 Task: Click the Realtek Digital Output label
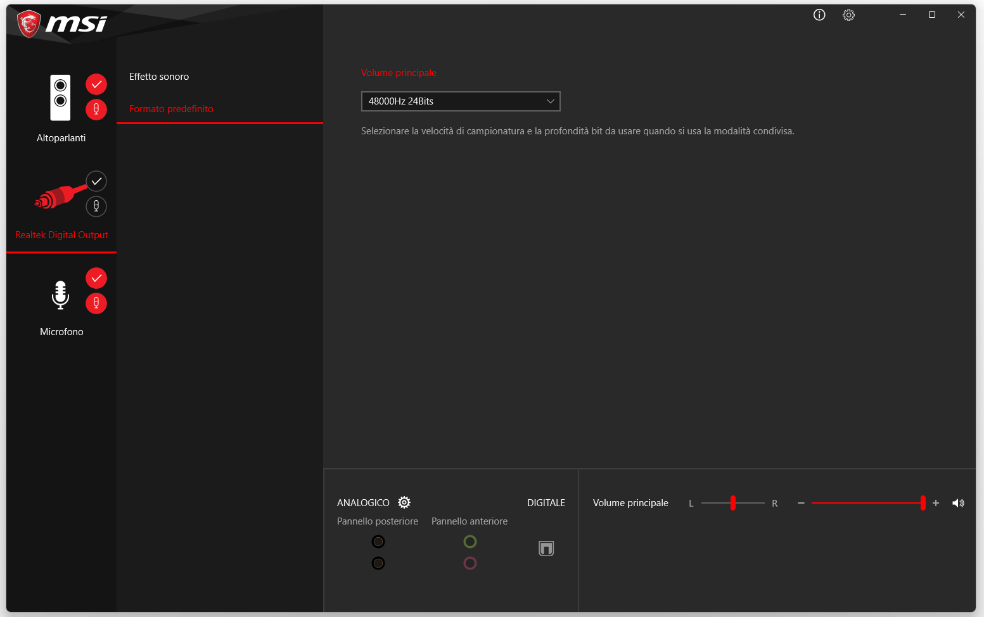[x=61, y=235]
